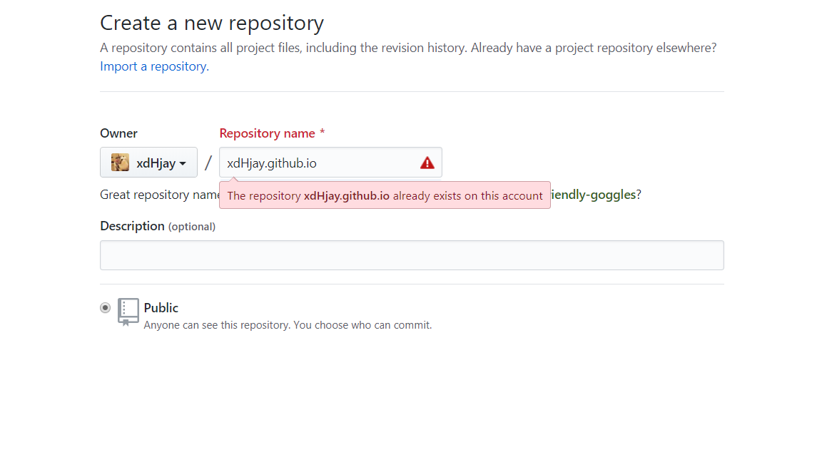Click the slash separator after Owner dropdown
Image resolution: width=822 pixels, height=462 pixels.
tap(208, 163)
